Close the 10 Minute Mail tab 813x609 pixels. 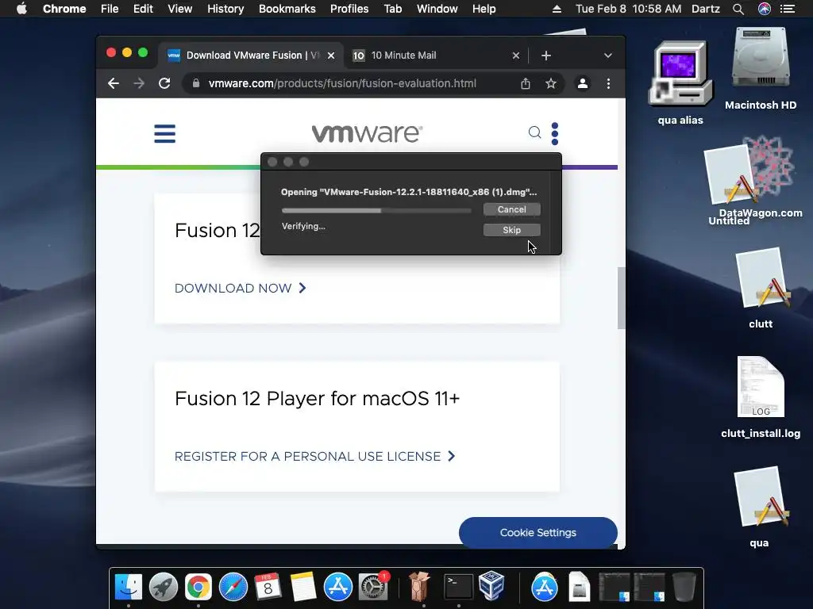pyautogui.click(x=515, y=56)
